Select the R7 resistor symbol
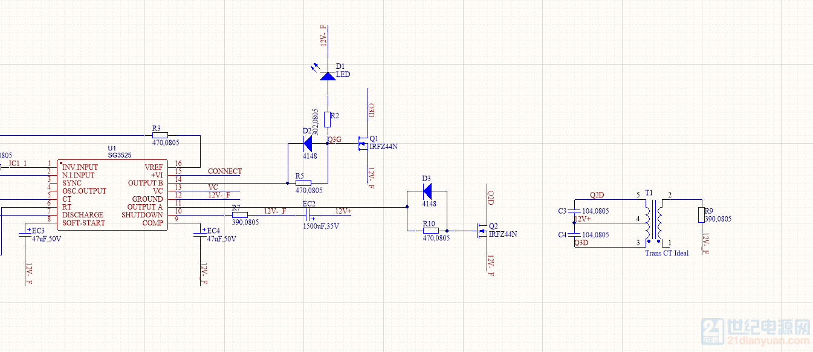813x352 pixels. point(240,215)
